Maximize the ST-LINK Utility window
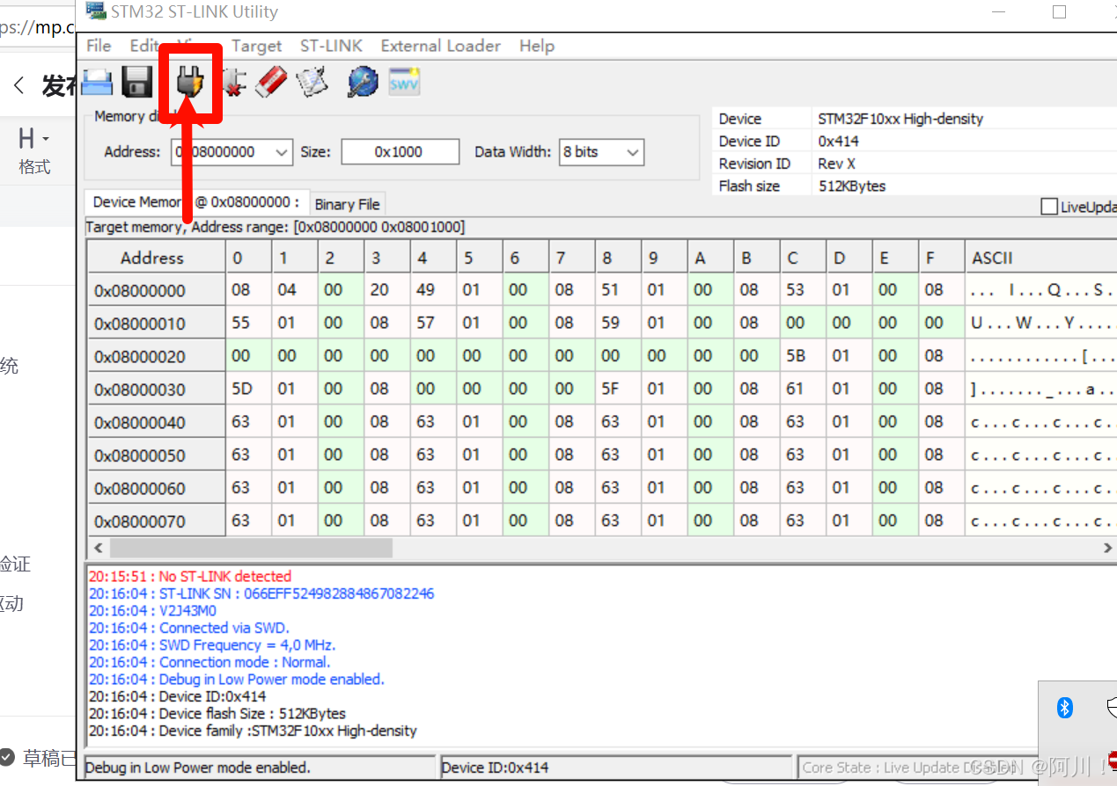The image size is (1117, 786). 1059,11
